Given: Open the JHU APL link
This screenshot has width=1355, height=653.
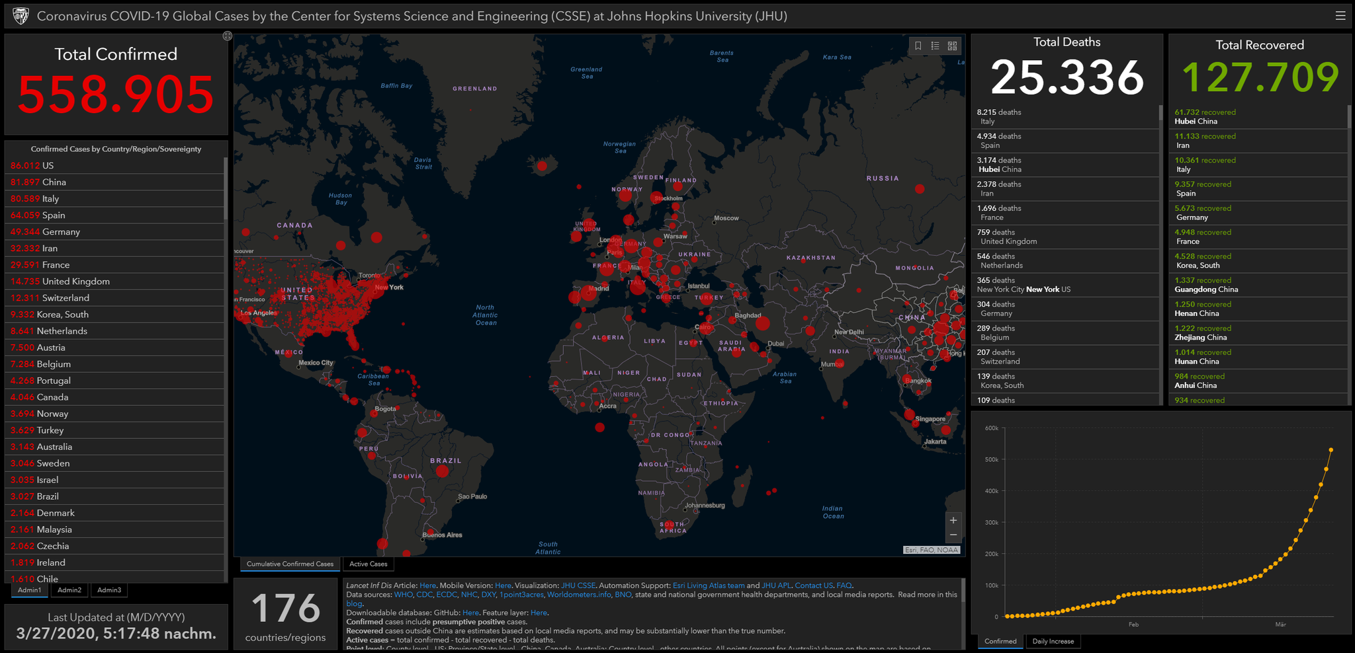Looking at the screenshot, I should click(776, 586).
